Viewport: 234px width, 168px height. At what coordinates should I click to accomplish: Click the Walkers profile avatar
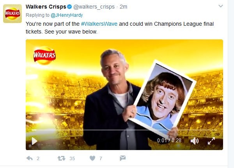coord(12,14)
